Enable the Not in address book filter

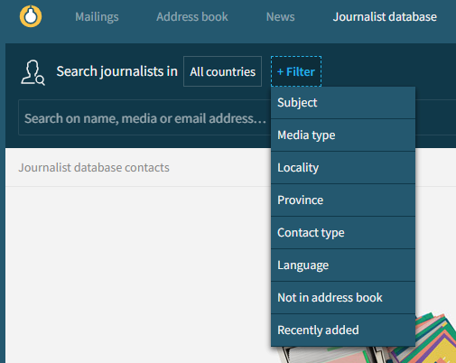pyautogui.click(x=343, y=298)
